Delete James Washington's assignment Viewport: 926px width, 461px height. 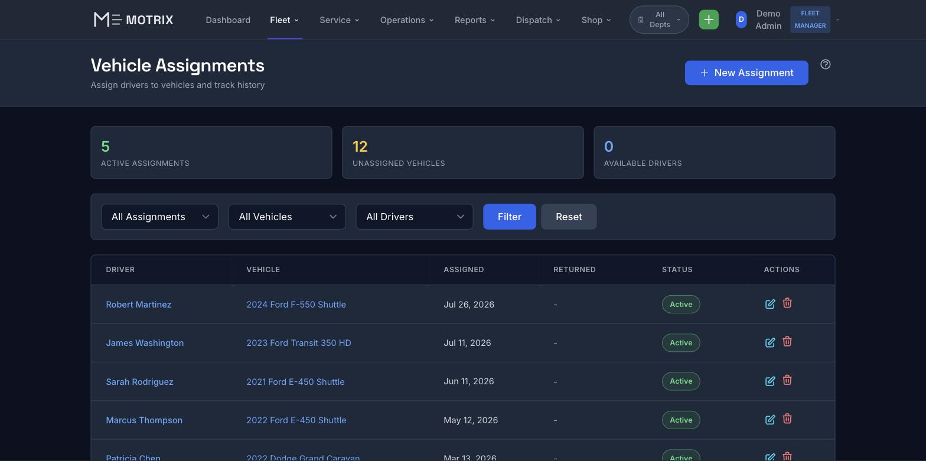click(x=787, y=341)
